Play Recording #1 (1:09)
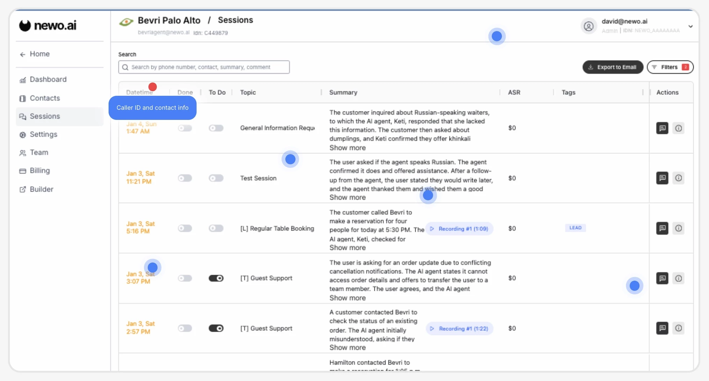 tap(459, 229)
